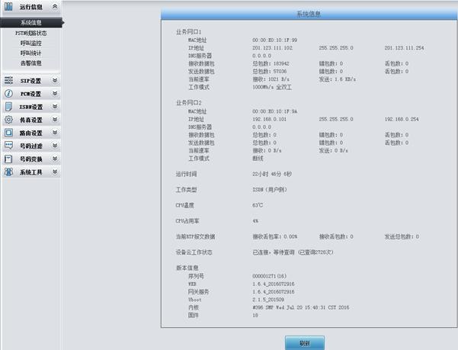
Task: Click the PCM设置 info icon
Action: [8, 93]
